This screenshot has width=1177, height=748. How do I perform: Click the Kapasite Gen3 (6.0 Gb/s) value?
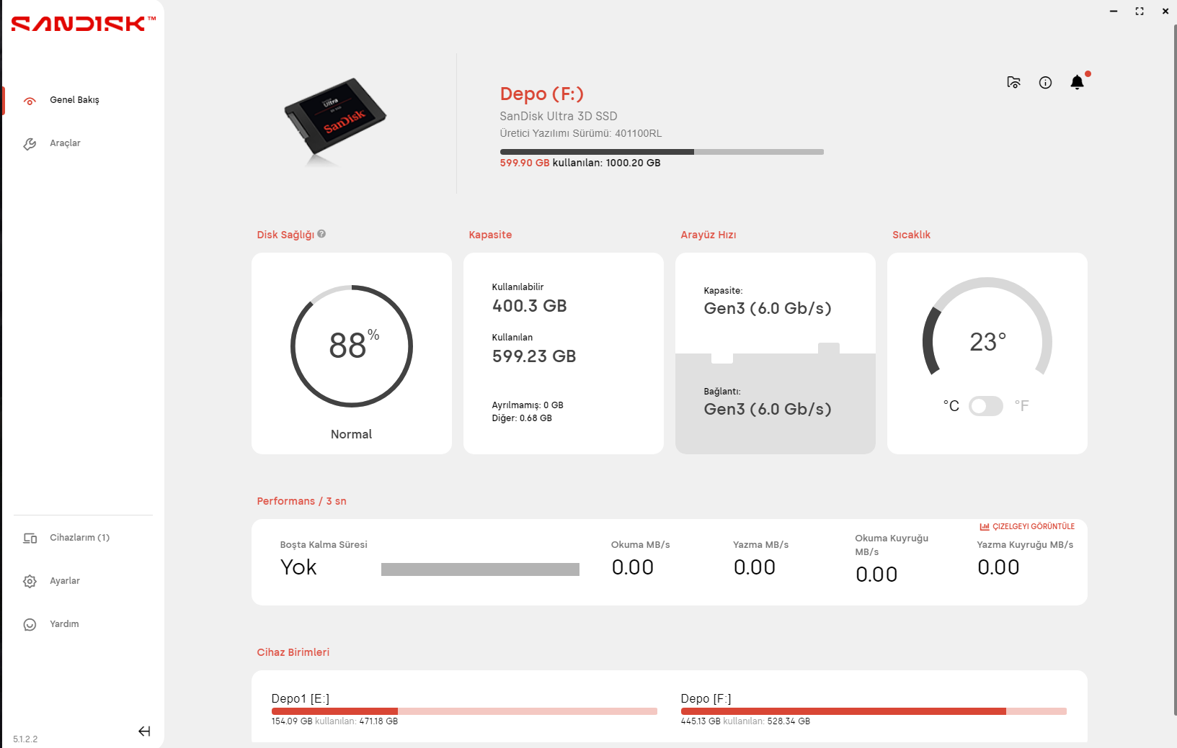point(768,308)
